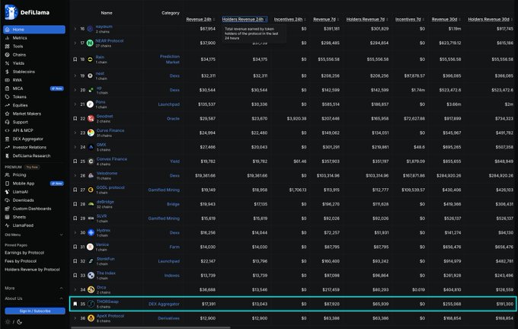Click the Tokens tag icon
Image resolution: width=518 pixels, height=329 pixels.
point(8,97)
